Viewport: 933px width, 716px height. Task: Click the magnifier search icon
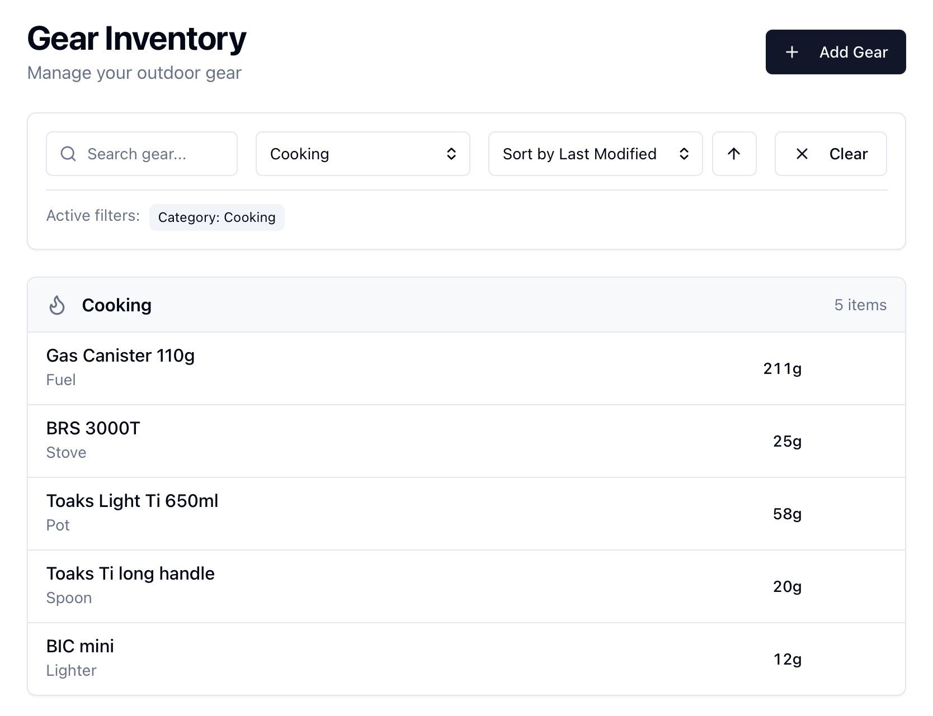pyautogui.click(x=68, y=154)
